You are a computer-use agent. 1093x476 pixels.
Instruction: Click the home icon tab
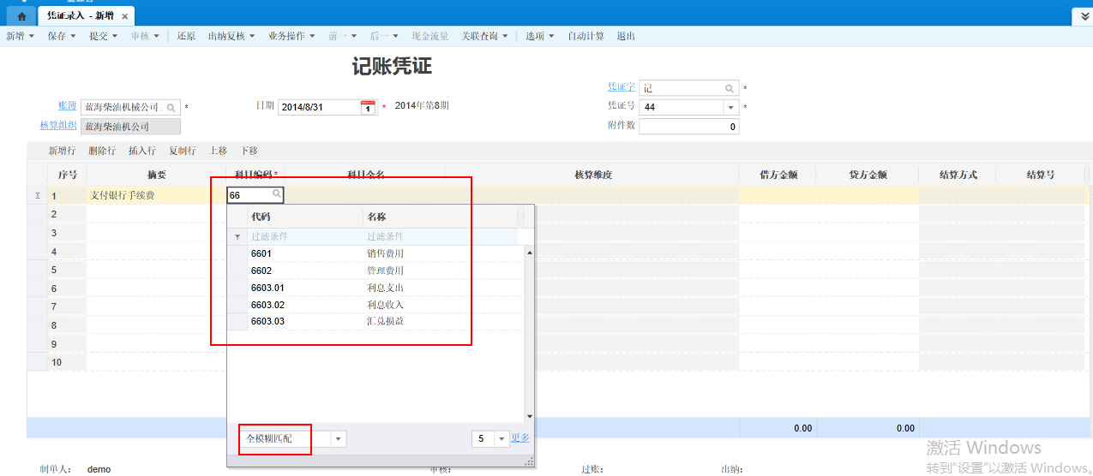coord(21,16)
